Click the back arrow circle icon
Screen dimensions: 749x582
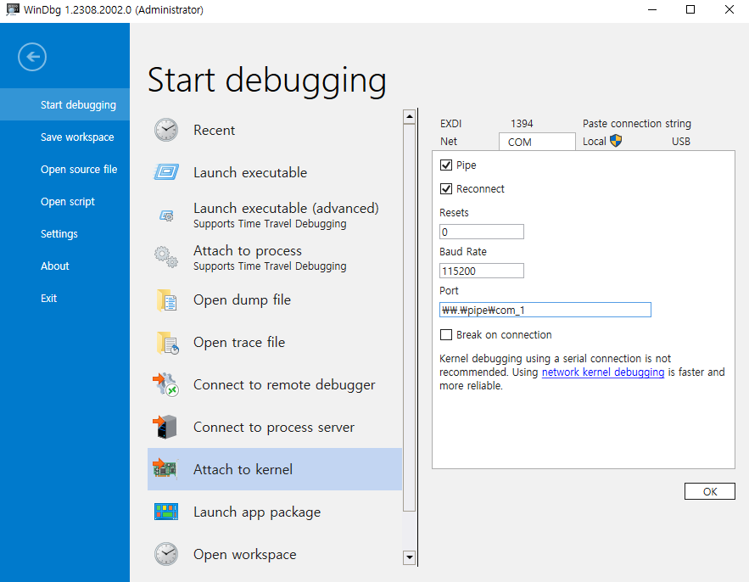[32, 57]
